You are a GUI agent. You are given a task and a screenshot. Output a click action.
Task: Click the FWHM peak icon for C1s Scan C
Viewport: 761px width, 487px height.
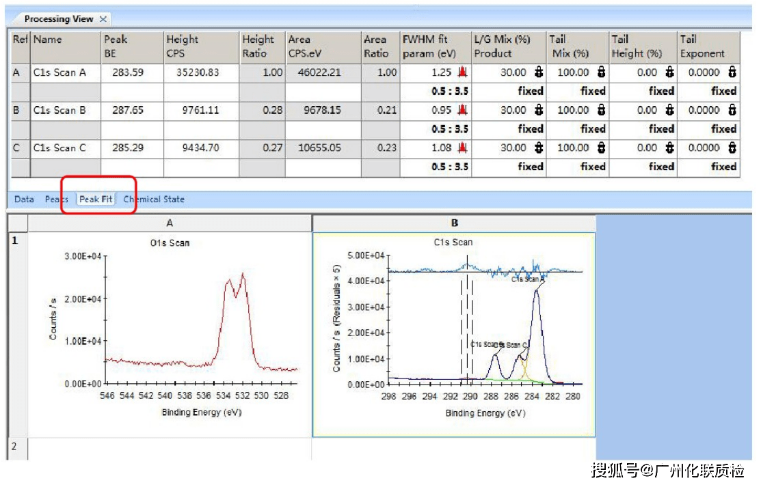click(462, 148)
